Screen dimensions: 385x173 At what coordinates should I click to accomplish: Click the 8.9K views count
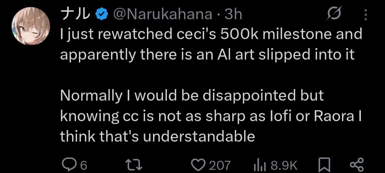[x=284, y=164]
